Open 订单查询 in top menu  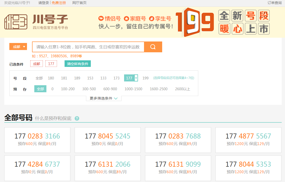tap(274, 3)
